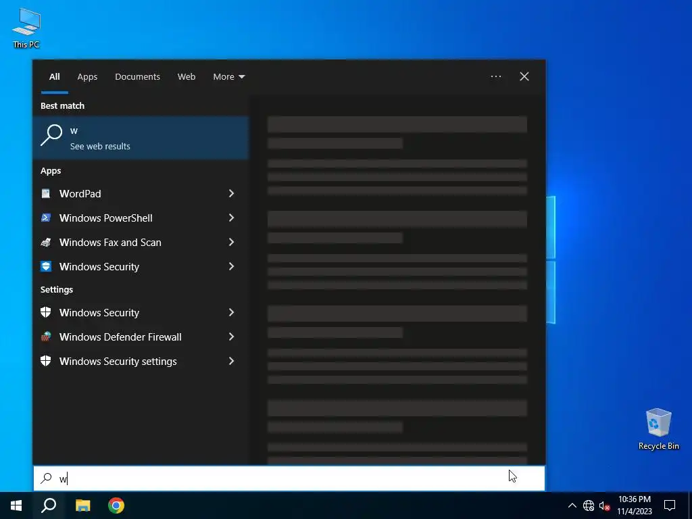
Task: Click the WordPad app icon
Action: [x=46, y=193]
